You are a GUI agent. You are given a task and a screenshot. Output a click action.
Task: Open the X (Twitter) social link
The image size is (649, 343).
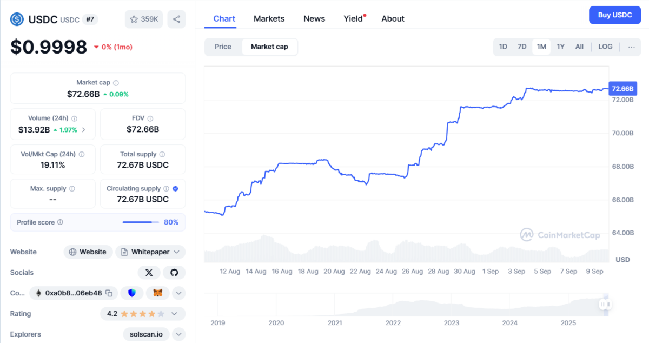click(149, 273)
